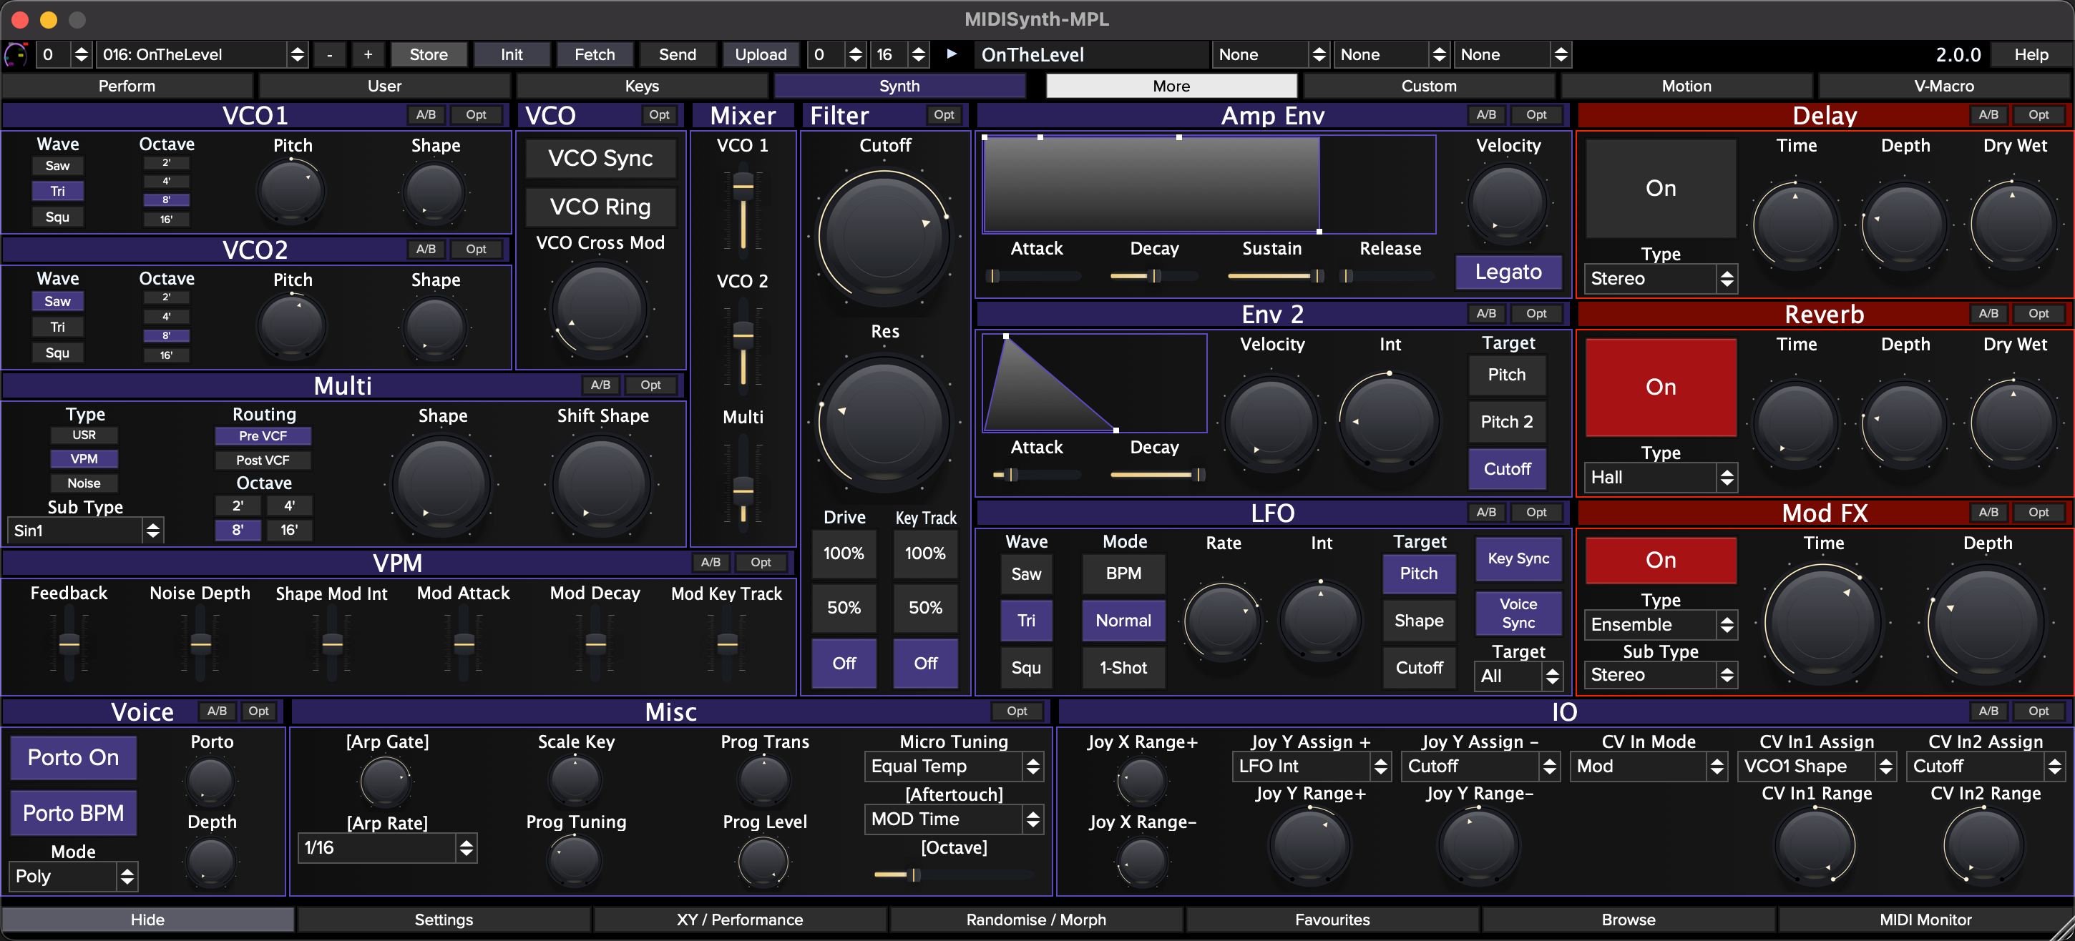Click the play arrow icon beside patch name
Viewport: 2075px width, 941px height.
(952, 54)
